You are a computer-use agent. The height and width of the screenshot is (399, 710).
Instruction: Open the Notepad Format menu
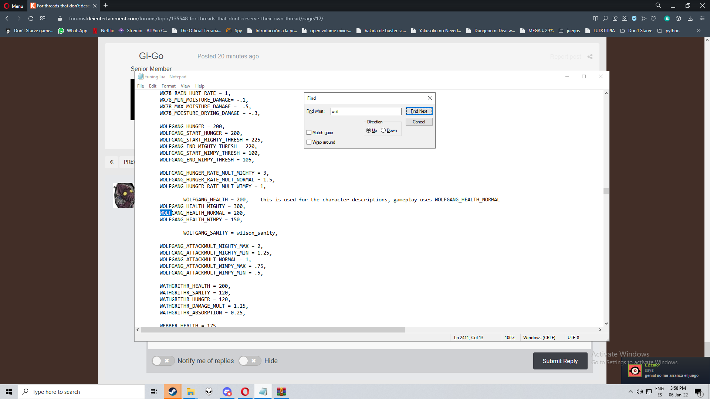point(168,86)
